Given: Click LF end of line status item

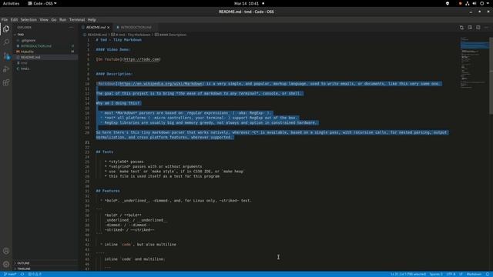Looking at the screenshot, I should tap(461, 274).
